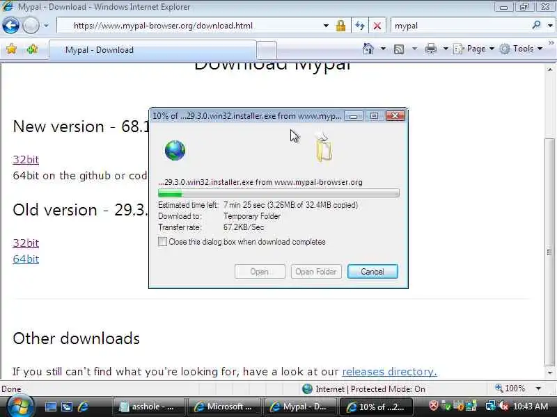Screen dimensions: 557x417
Task: Open a new blank tab
Action: pyautogui.click(x=267, y=50)
